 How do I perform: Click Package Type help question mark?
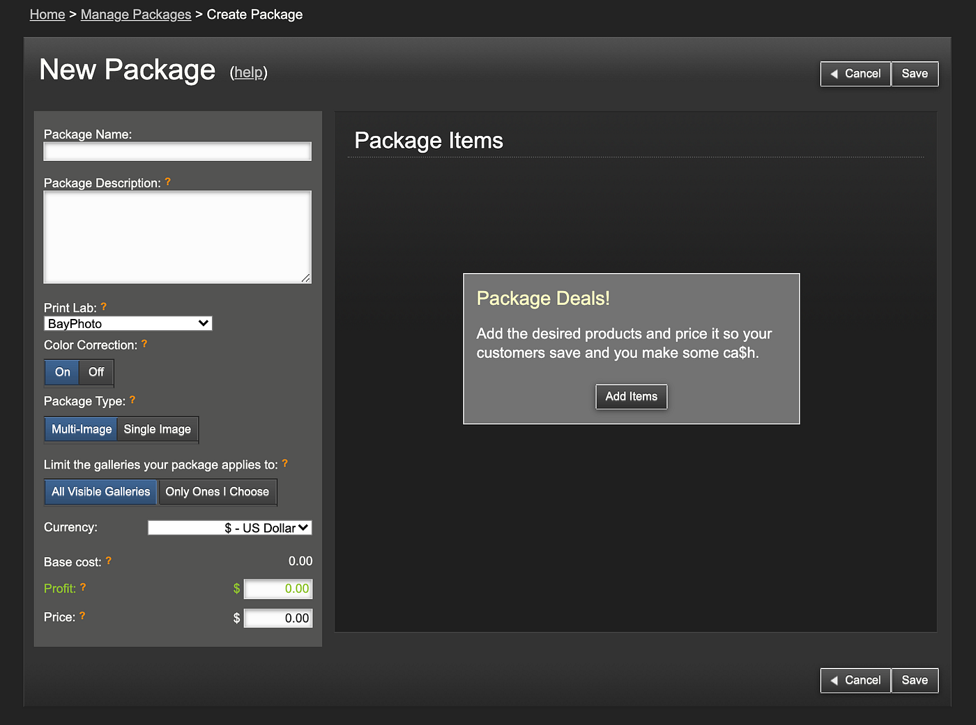(x=132, y=400)
